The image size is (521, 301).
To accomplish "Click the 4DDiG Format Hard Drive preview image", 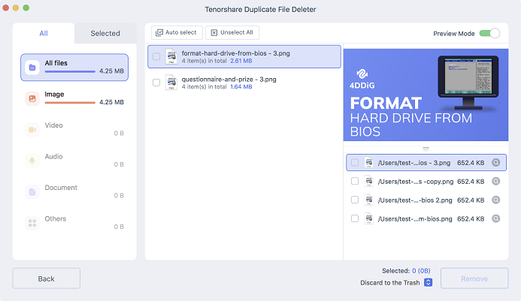I will pyautogui.click(x=426, y=95).
